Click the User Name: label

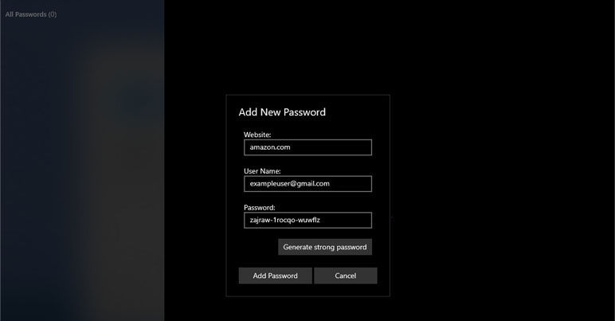coord(262,171)
